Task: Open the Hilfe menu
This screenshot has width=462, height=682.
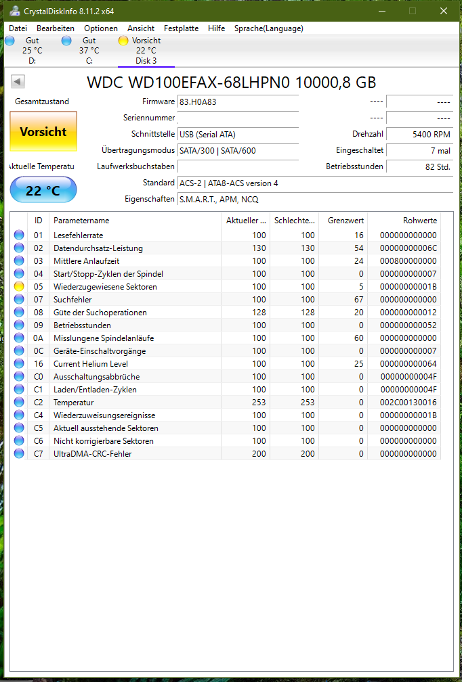Action: coord(216,28)
